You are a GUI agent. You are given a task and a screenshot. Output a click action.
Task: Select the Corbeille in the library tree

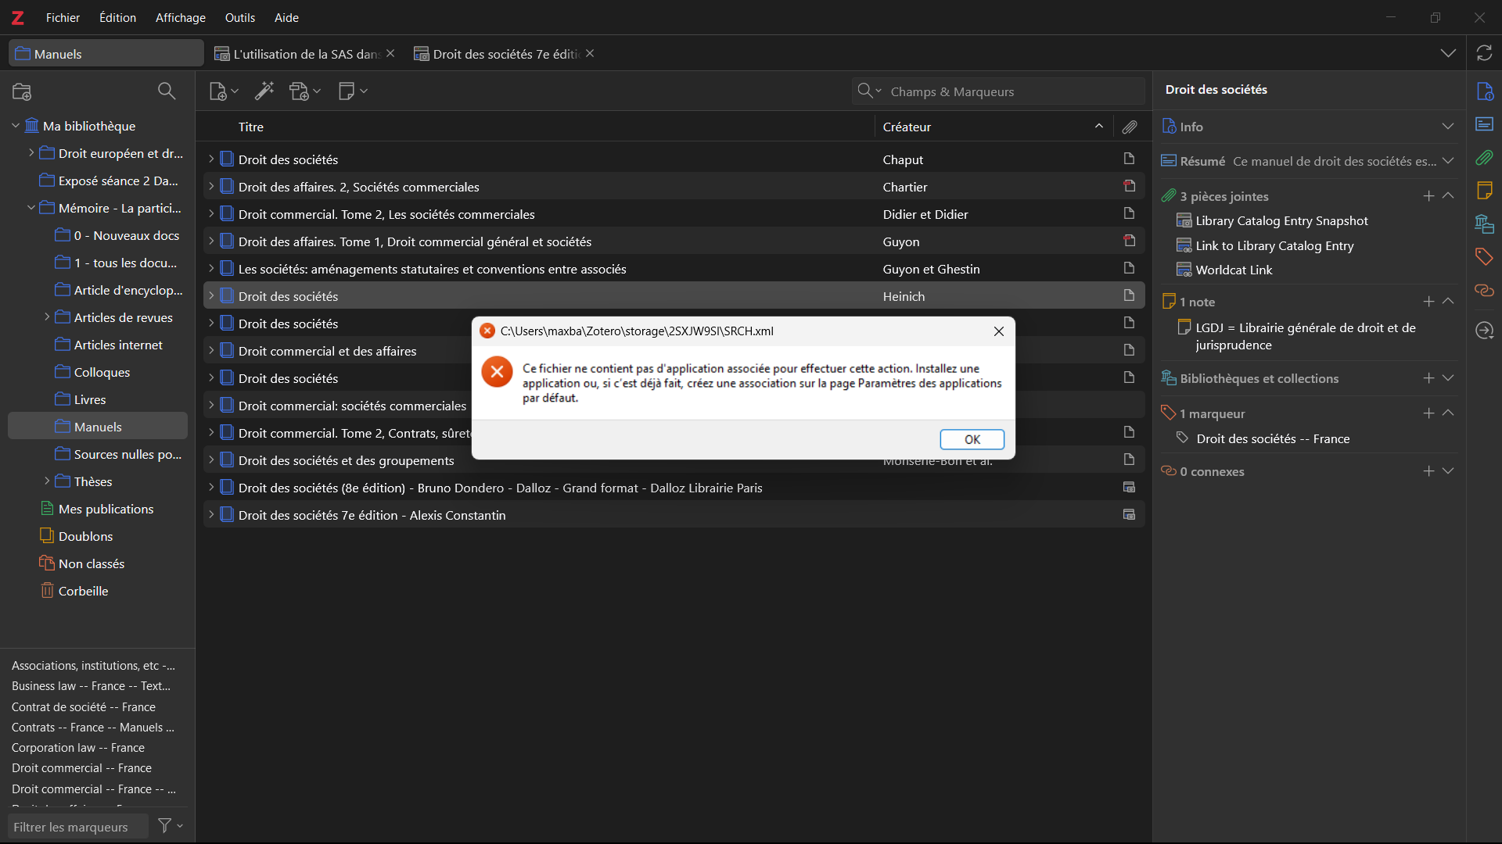click(83, 591)
